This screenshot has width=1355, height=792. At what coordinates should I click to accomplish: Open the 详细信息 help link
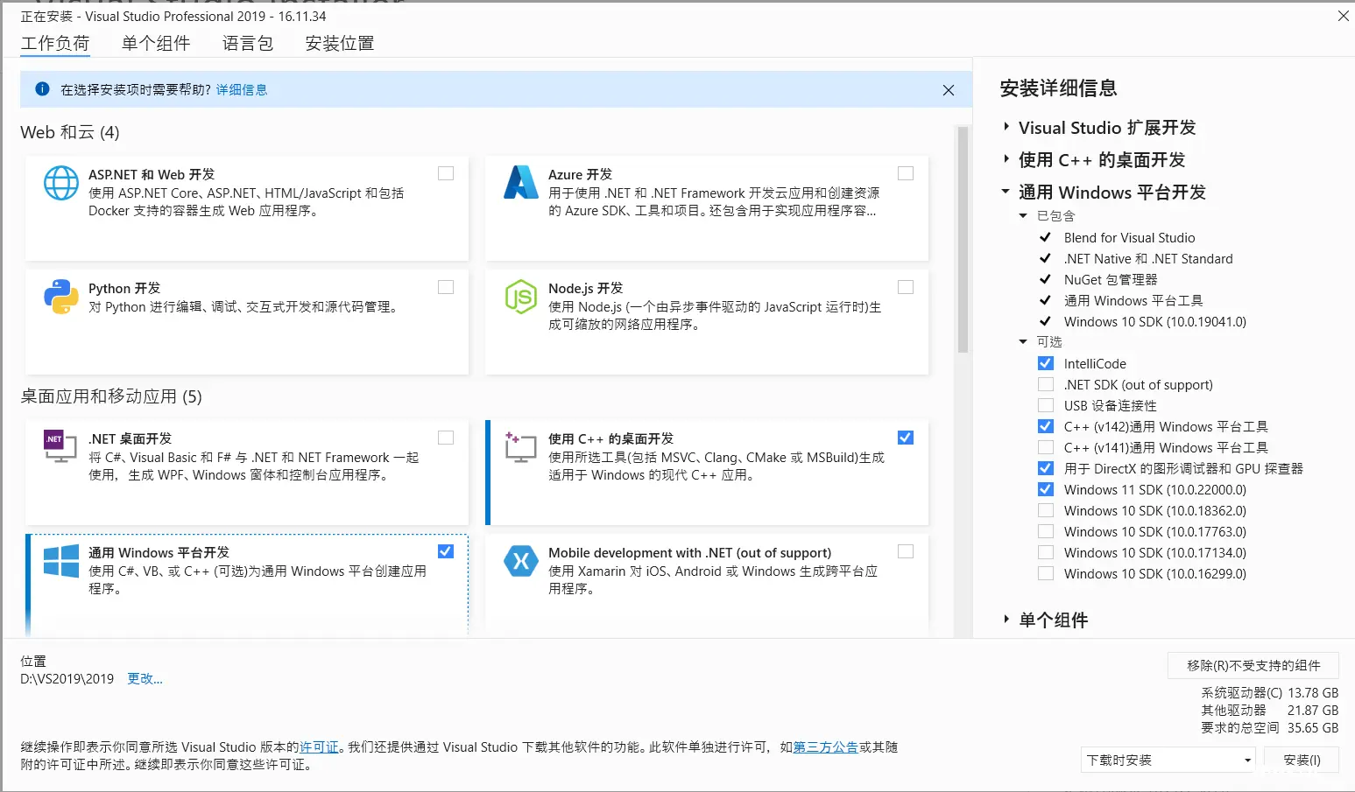242,89
